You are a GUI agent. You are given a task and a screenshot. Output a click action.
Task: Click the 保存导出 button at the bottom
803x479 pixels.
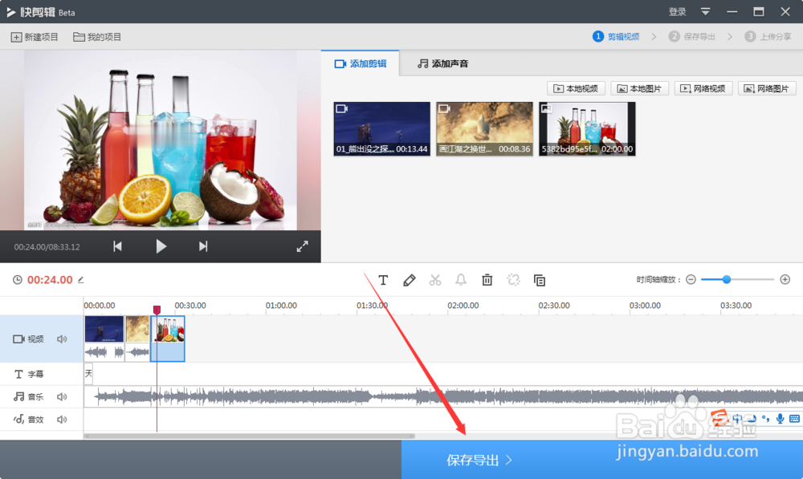pos(601,460)
